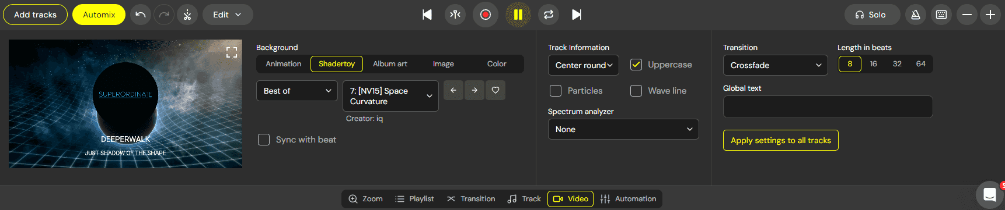
Task: Start Automix
Action: click(99, 15)
